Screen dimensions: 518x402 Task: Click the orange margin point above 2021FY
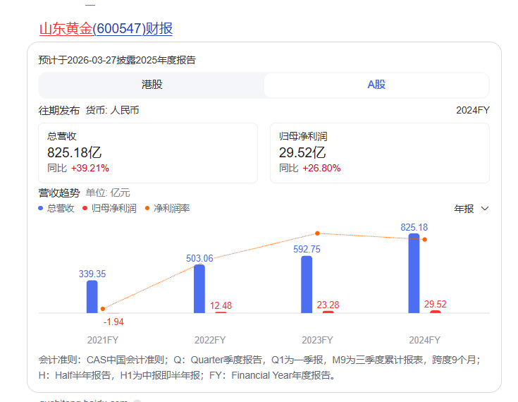[103, 309]
